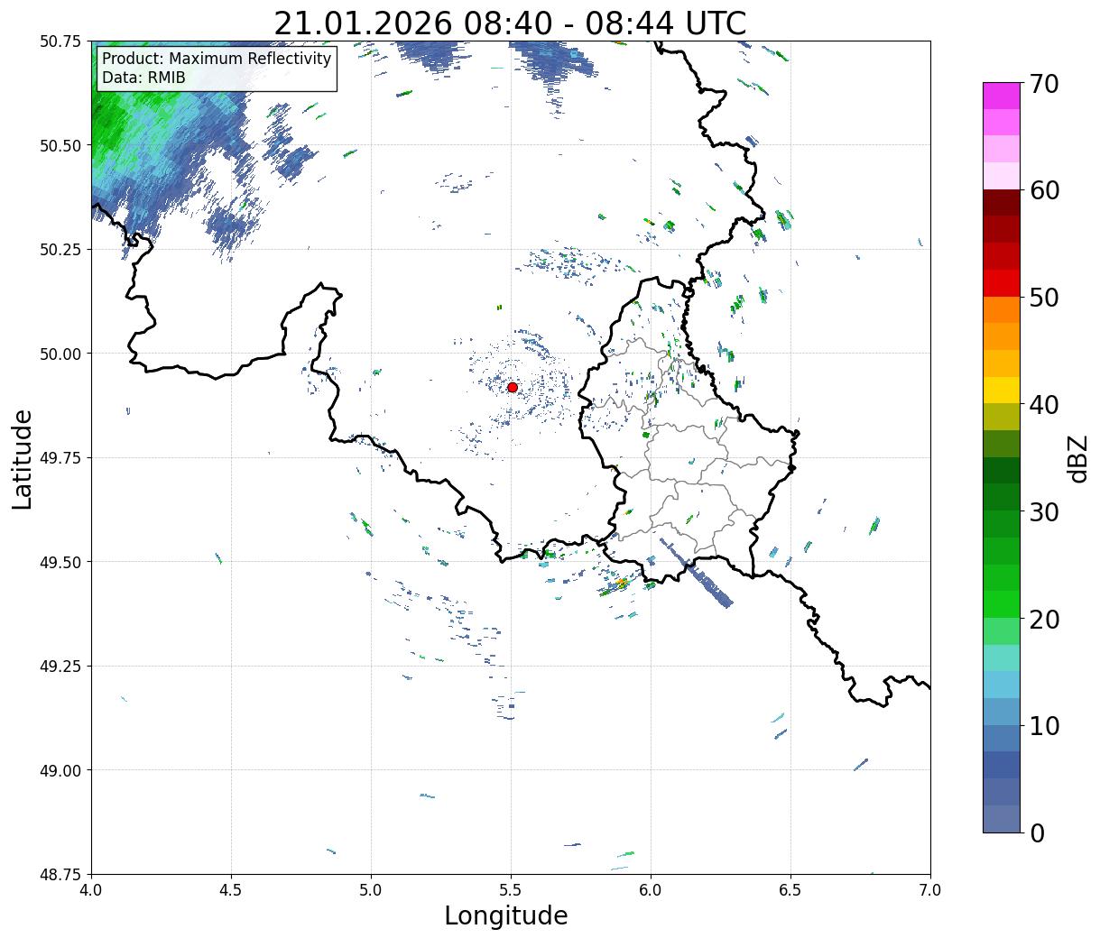This screenshot has height=938, width=1100.
Task: Click the 4.5 longitude tick label
Action: [231, 890]
